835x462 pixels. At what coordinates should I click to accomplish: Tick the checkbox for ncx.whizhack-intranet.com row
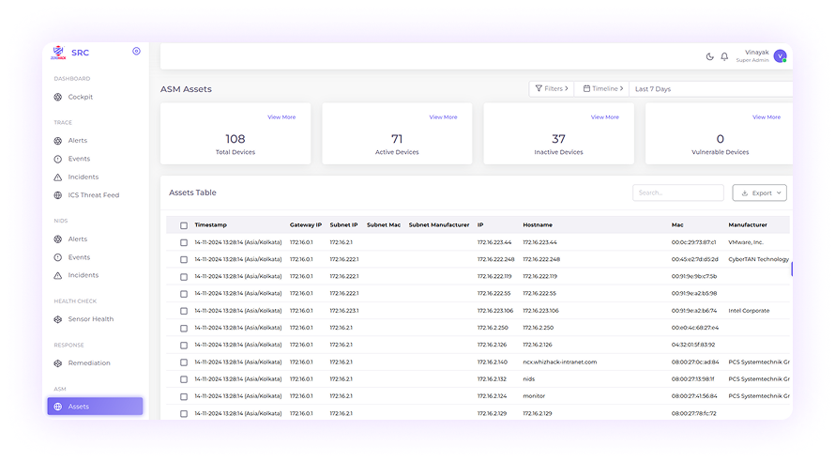coord(184,362)
